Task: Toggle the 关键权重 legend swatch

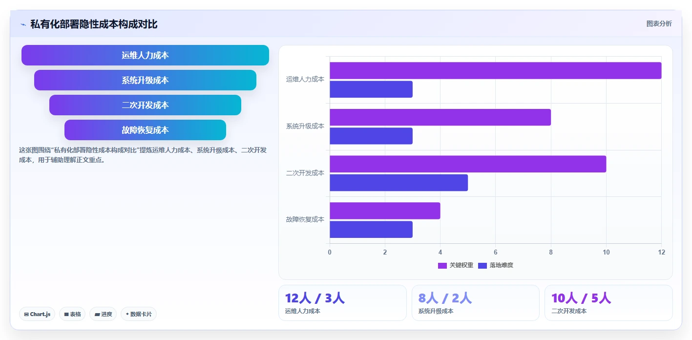Action: click(442, 265)
